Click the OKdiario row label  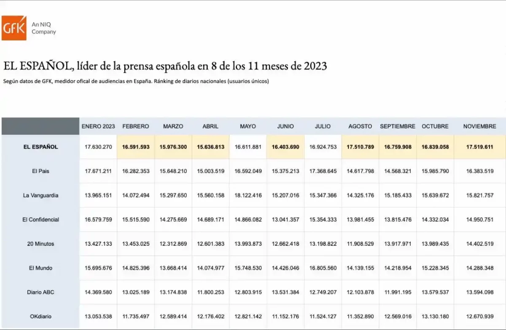point(41,317)
